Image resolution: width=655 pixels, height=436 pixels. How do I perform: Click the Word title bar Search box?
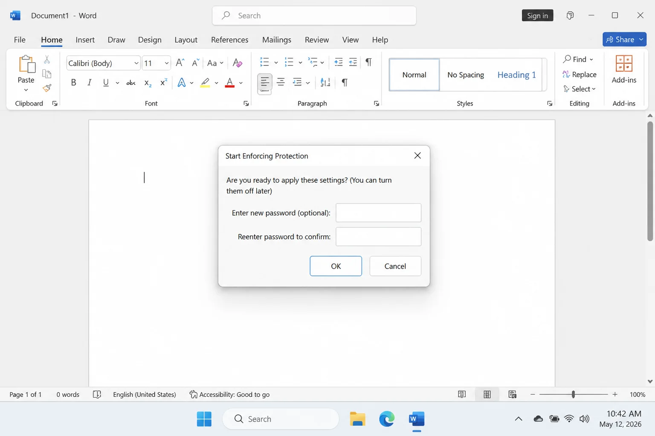pyautogui.click(x=314, y=16)
